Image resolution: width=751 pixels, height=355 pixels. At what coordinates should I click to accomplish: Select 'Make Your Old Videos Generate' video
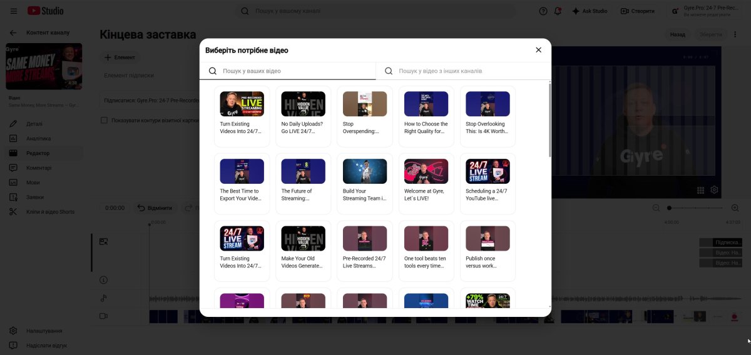(x=303, y=251)
